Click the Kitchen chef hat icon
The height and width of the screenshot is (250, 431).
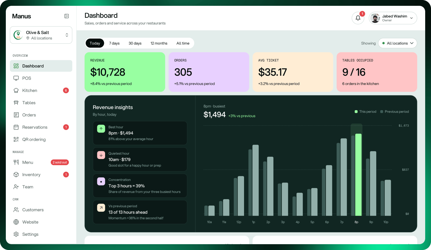pyautogui.click(x=16, y=90)
